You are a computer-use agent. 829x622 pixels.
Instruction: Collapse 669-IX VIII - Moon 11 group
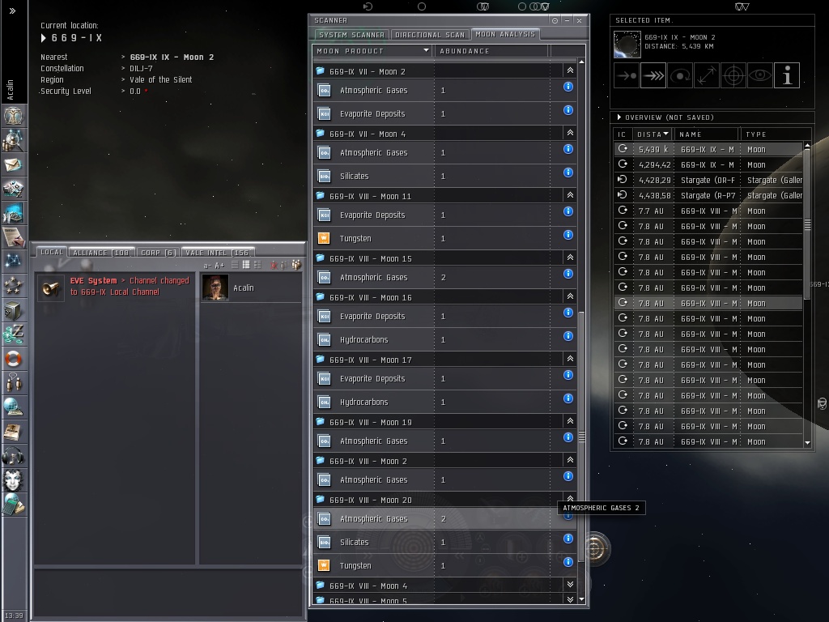coord(570,195)
